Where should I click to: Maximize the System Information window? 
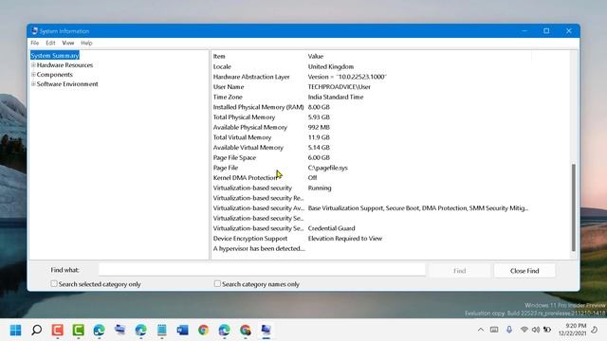pyautogui.click(x=546, y=31)
